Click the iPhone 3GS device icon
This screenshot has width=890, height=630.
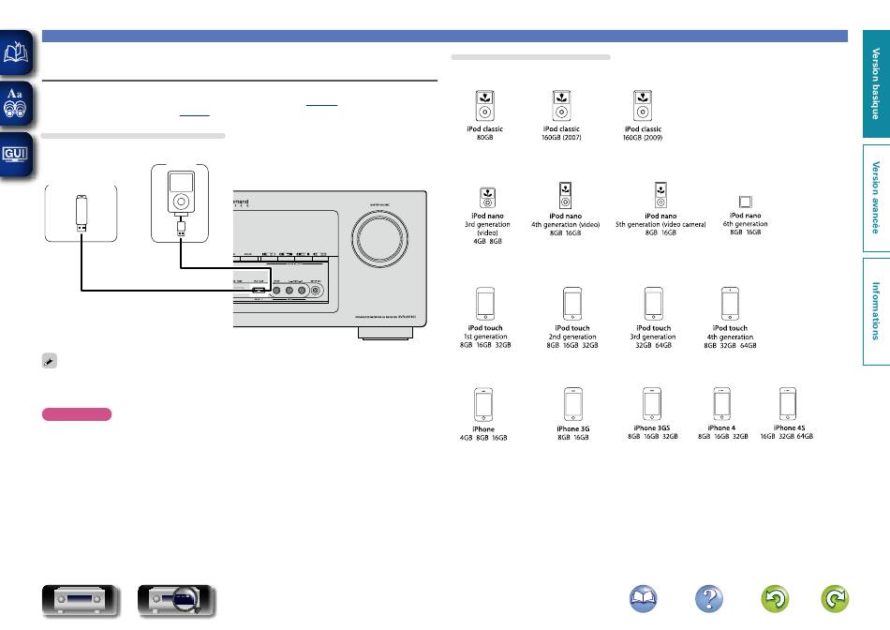point(652,404)
